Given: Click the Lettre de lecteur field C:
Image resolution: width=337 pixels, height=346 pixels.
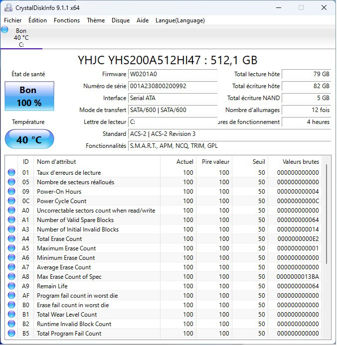Looking at the screenshot, I should (173, 122).
